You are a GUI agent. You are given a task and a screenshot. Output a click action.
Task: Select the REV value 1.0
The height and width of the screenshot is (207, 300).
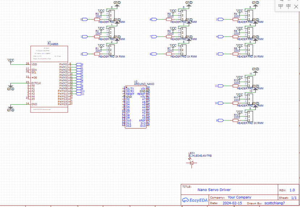coord(292,190)
